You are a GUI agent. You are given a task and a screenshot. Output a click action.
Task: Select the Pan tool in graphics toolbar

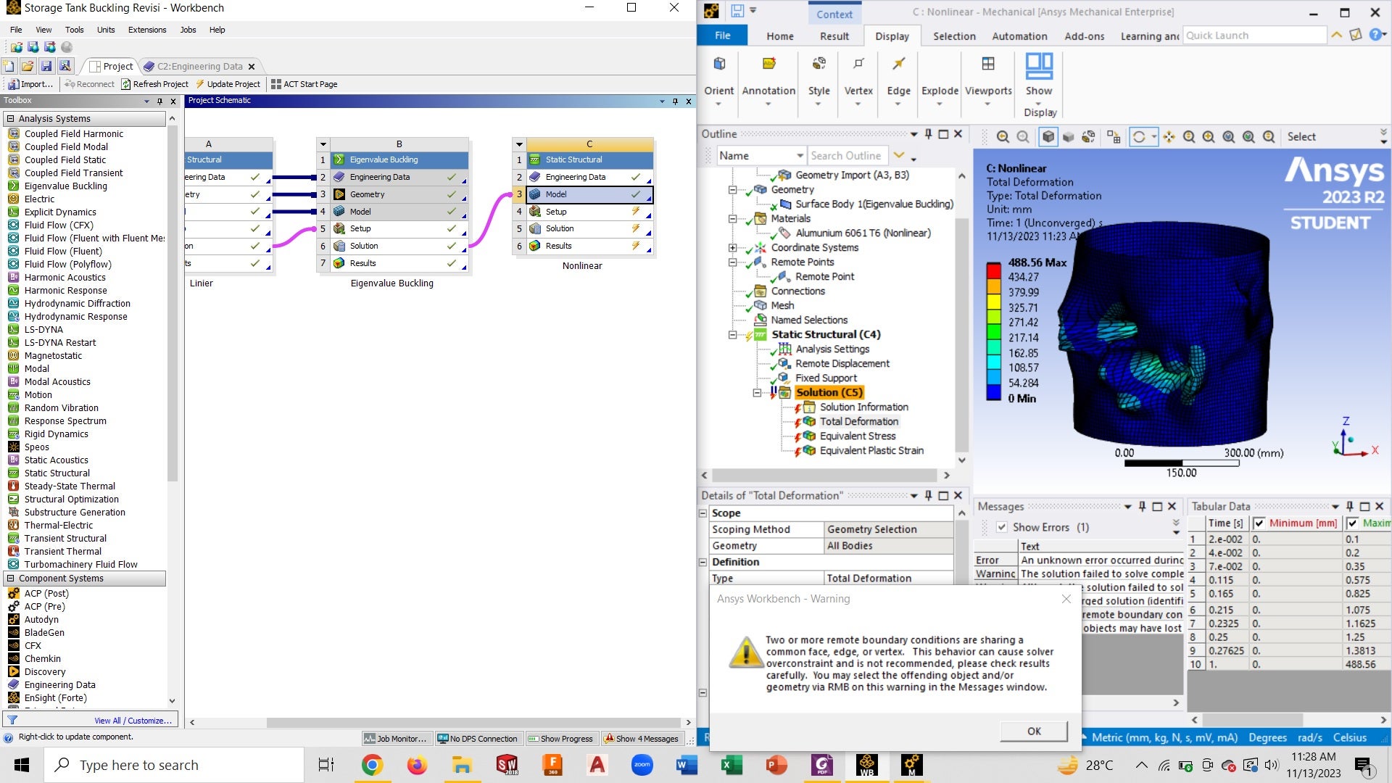pyautogui.click(x=1169, y=137)
